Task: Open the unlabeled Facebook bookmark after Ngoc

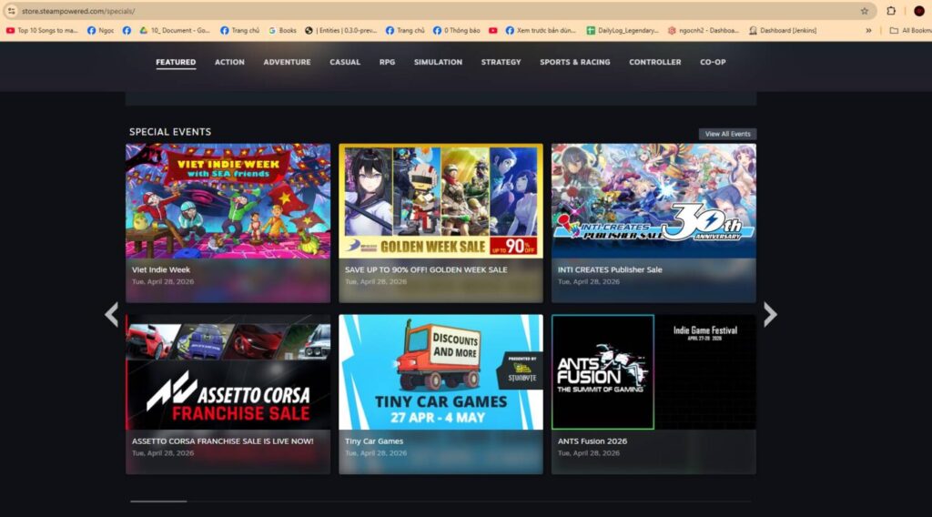Action: [x=127, y=30]
